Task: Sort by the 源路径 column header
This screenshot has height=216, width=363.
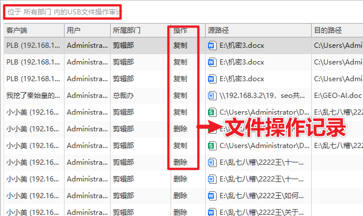Action: tap(258, 31)
